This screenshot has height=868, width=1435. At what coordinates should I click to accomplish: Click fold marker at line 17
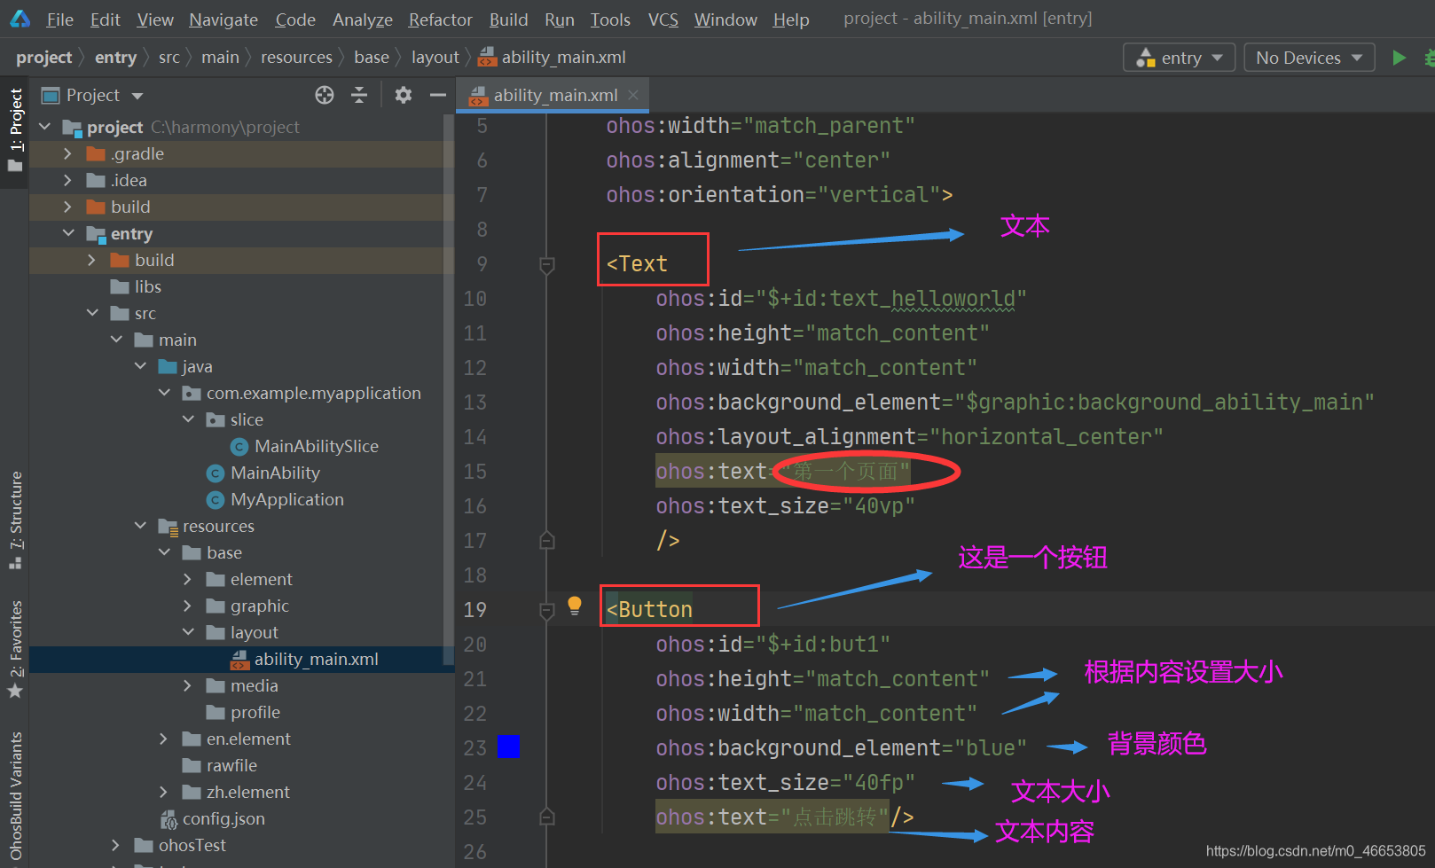pyautogui.click(x=547, y=540)
